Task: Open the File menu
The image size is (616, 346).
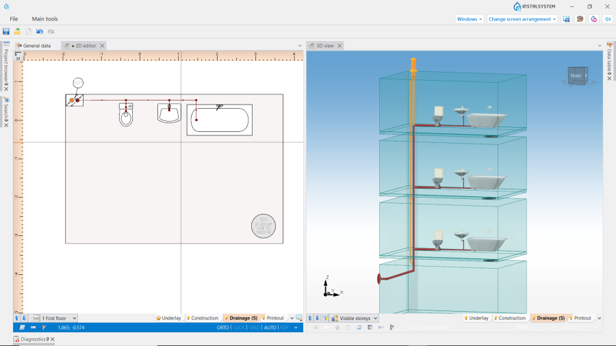Action: coord(14,19)
